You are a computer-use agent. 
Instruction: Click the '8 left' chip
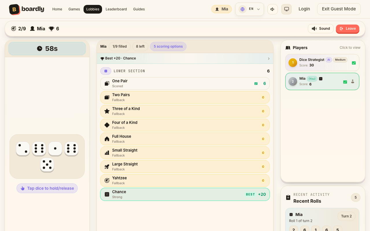pyautogui.click(x=140, y=46)
